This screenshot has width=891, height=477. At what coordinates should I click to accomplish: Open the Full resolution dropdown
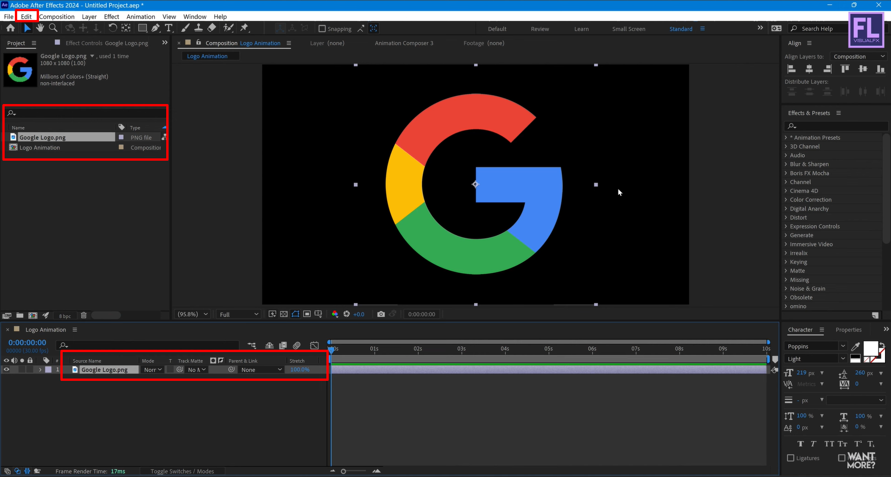(239, 314)
